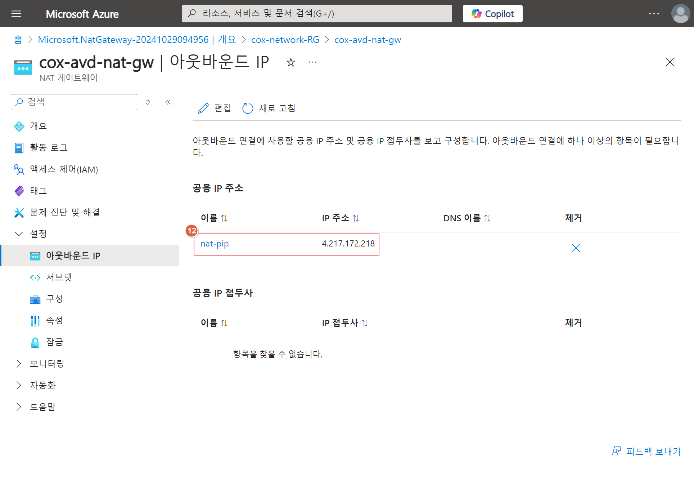Select 액세스 제어(IAM) menu item

[64, 169]
